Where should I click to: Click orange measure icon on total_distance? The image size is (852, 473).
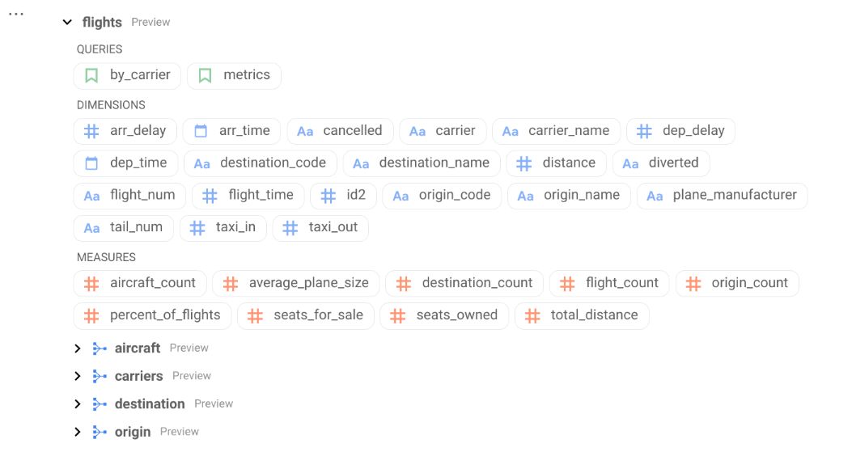[x=532, y=315]
